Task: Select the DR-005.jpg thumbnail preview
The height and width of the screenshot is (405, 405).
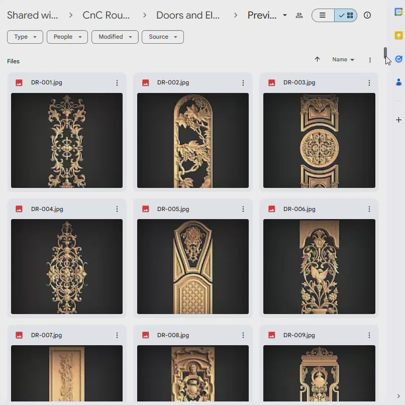Action: pos(193,266)
